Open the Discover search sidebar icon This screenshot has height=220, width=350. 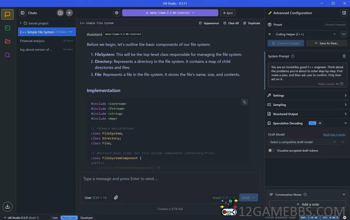point(7,55)
